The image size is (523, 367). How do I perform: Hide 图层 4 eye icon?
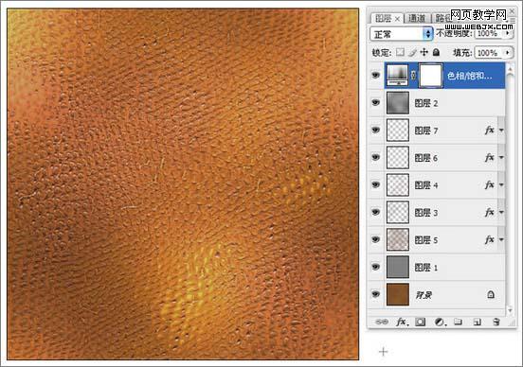[x=376, y=184]
